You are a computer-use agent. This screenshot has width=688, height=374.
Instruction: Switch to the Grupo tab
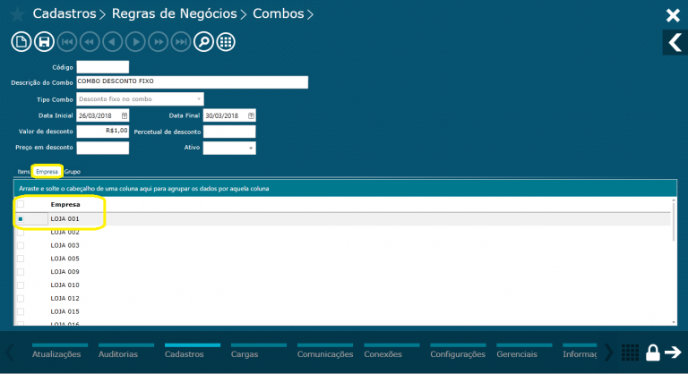point(73,172)
